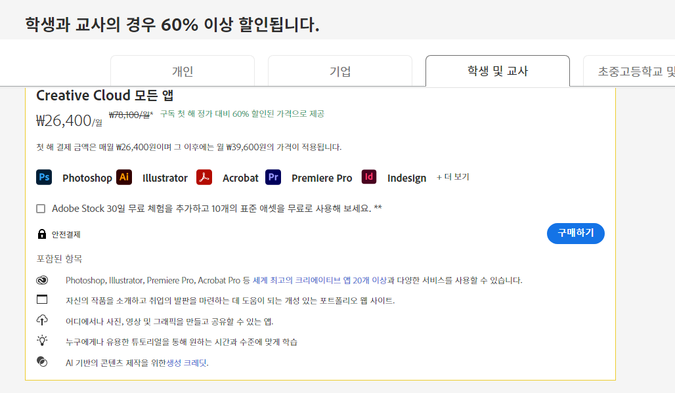Click the lightbulb tutorial icon
Viewport: 675px width, 393px height.
42,341
